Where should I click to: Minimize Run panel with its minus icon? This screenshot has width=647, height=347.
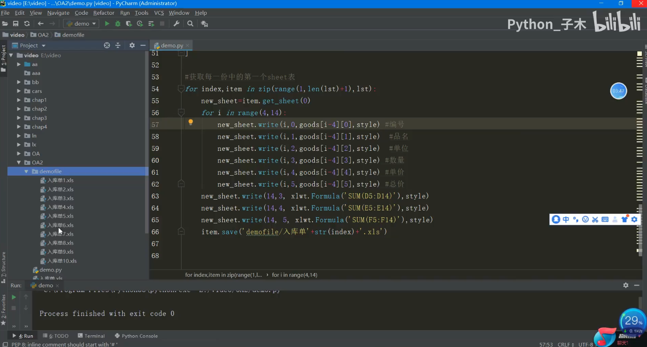coord(636,285)
